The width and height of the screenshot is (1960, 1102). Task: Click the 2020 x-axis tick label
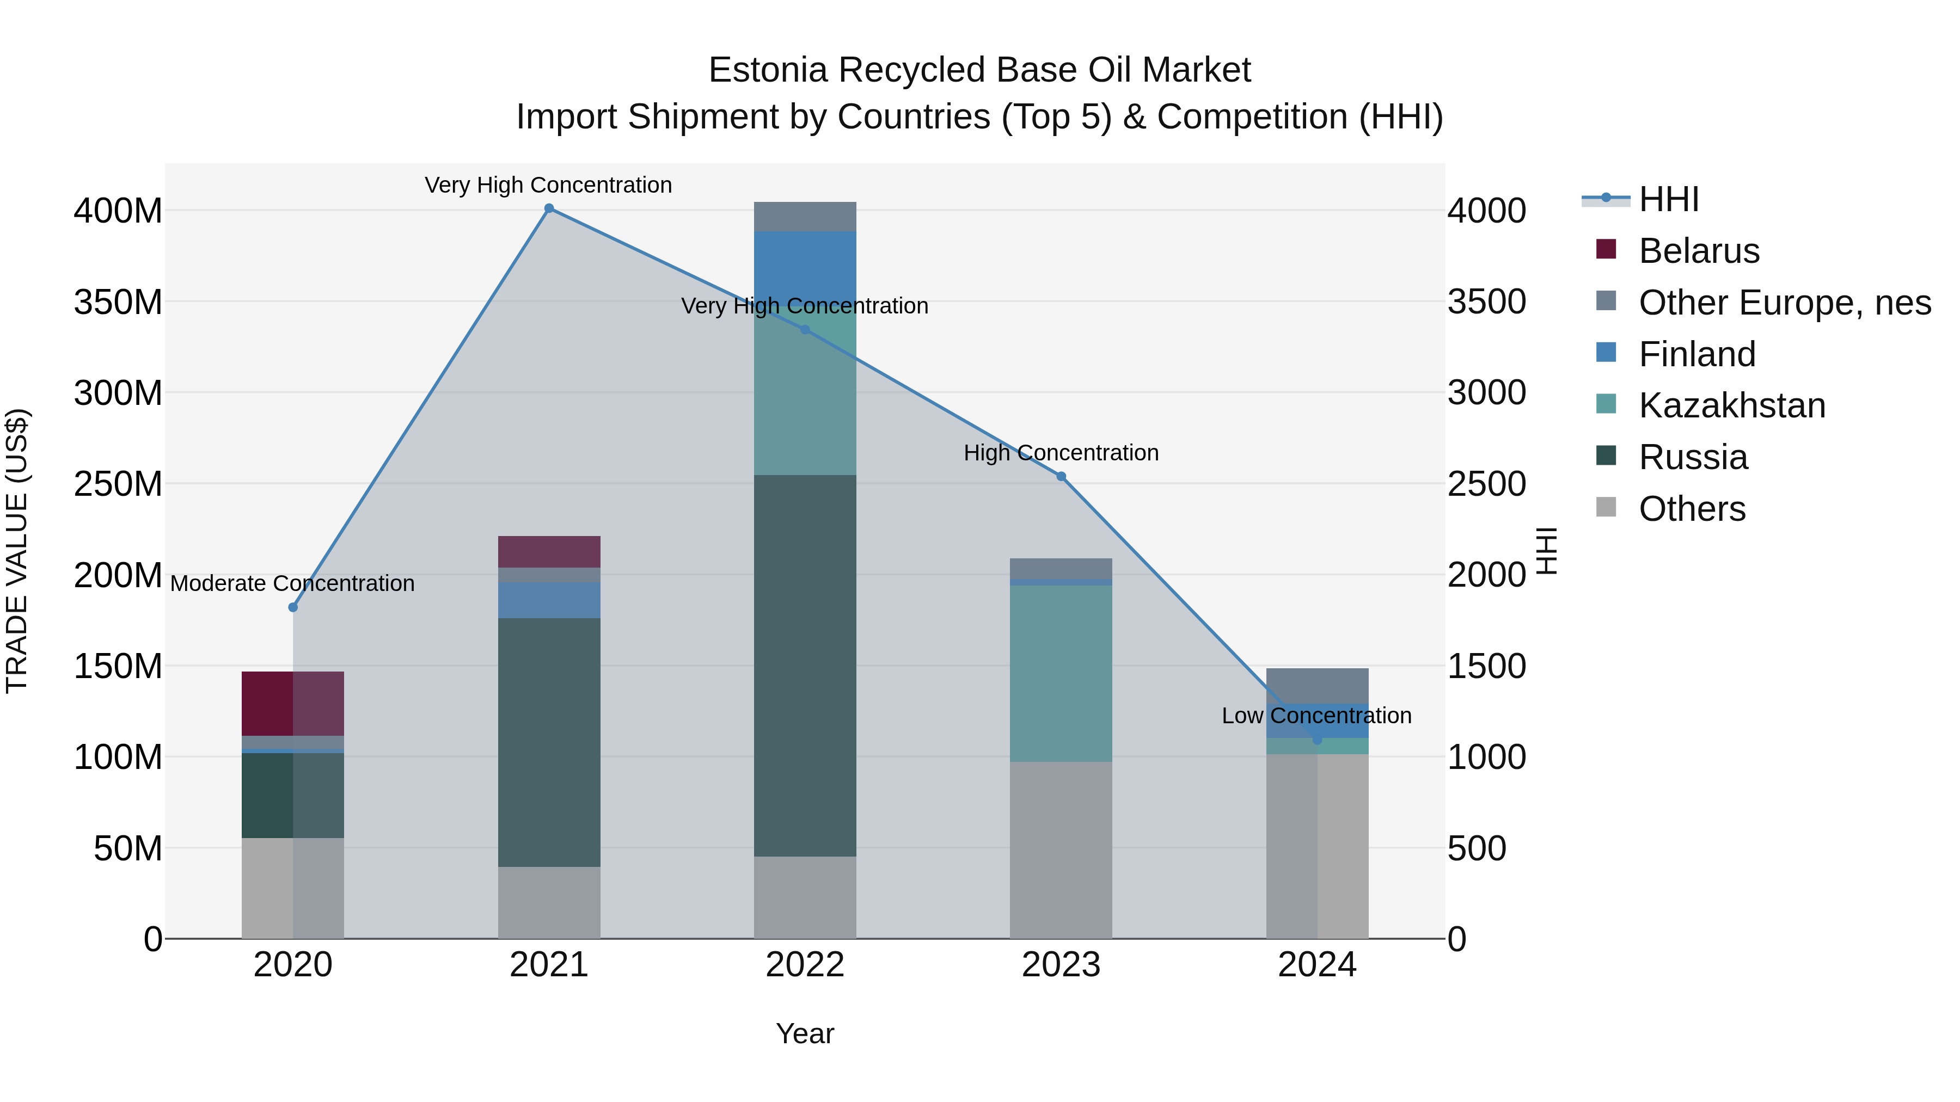click(x=293, y=965)
